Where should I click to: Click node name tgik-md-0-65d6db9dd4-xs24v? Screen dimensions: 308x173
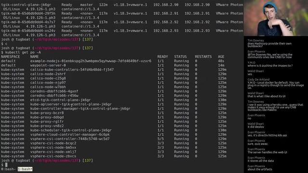(x=28, y=31)
